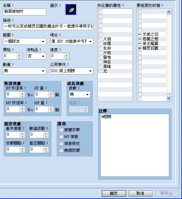Check the 生命 element box
Screen dimensions: 182x199
tap(100, 48)
